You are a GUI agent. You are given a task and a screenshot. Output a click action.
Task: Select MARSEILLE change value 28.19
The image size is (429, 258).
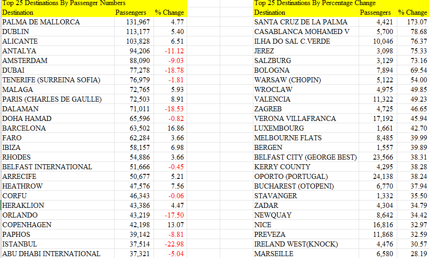tap(413, 253)
